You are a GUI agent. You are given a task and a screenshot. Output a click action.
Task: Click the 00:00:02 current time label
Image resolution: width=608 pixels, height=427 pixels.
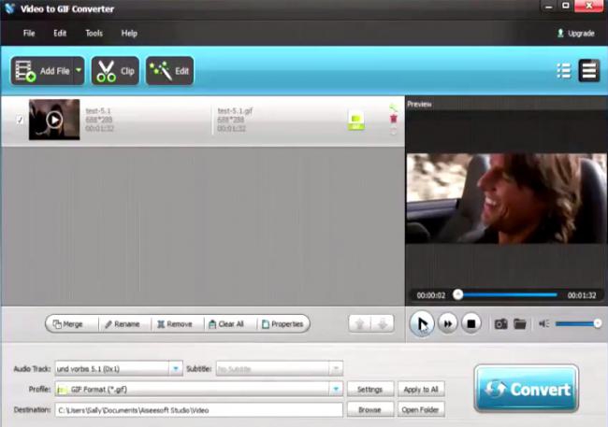click(431, 295)
